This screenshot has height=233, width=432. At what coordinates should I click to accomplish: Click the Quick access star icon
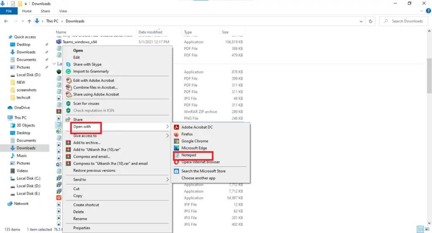[11, 37]
